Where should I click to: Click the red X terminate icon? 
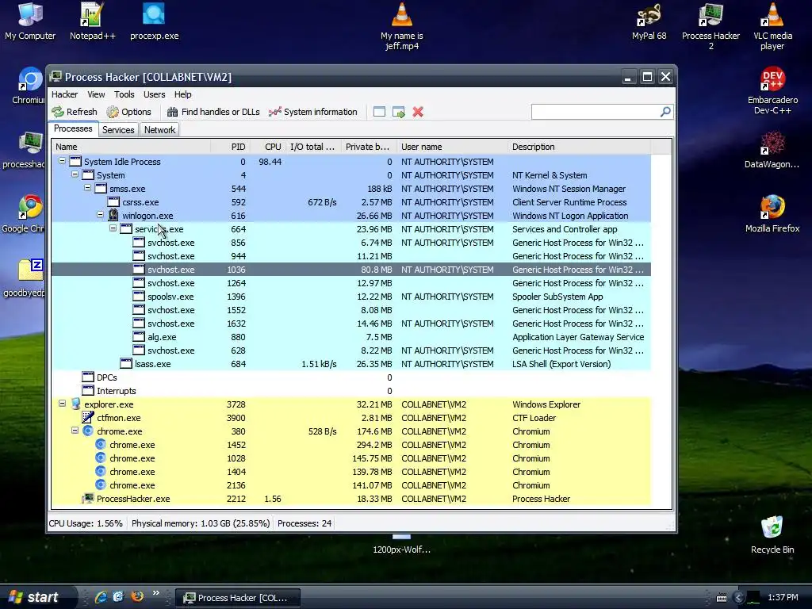(x=418, y=112)
